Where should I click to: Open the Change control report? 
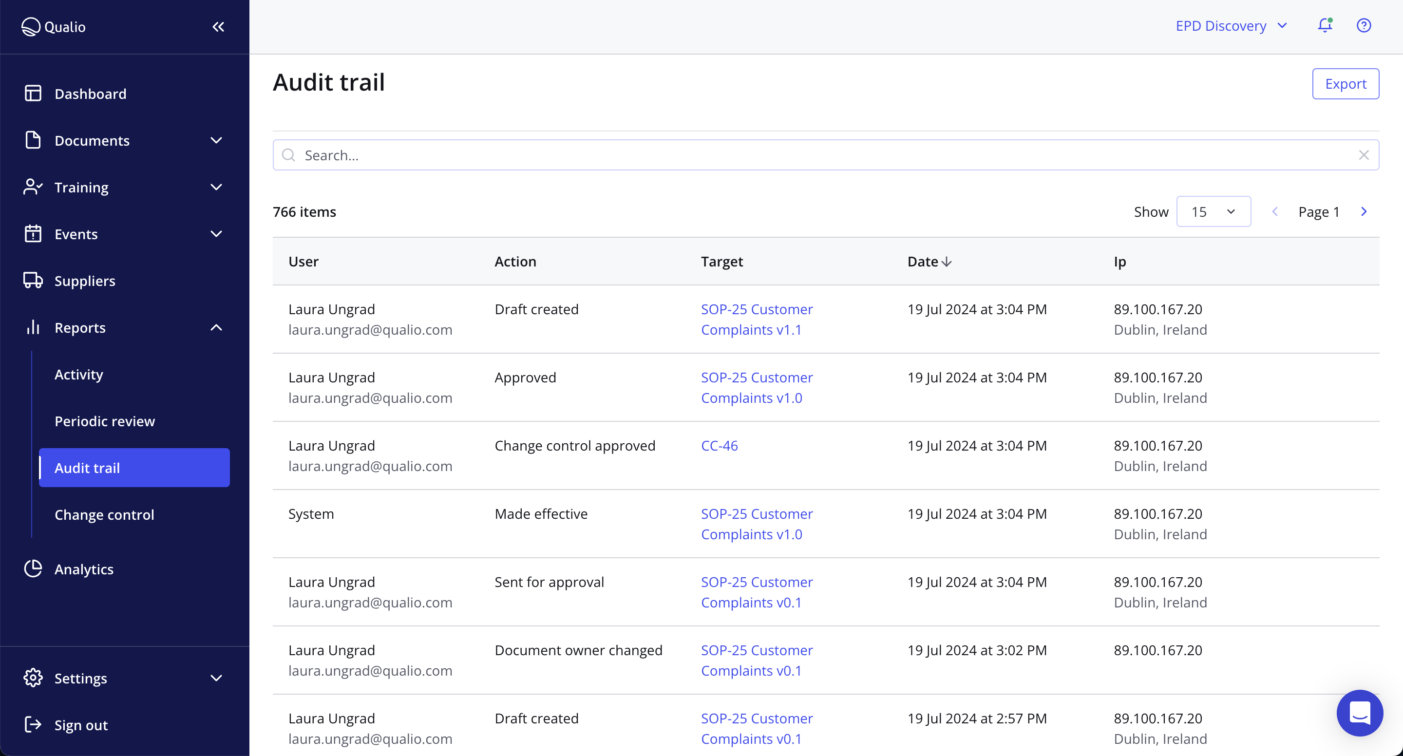[104, 514]
